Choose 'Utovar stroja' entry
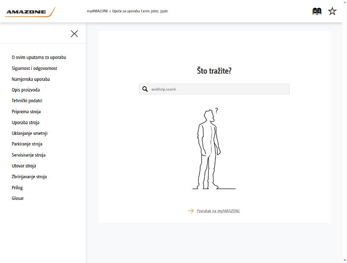Image resolution: width=347 pixels, height=263 pixels. [24, 166]
